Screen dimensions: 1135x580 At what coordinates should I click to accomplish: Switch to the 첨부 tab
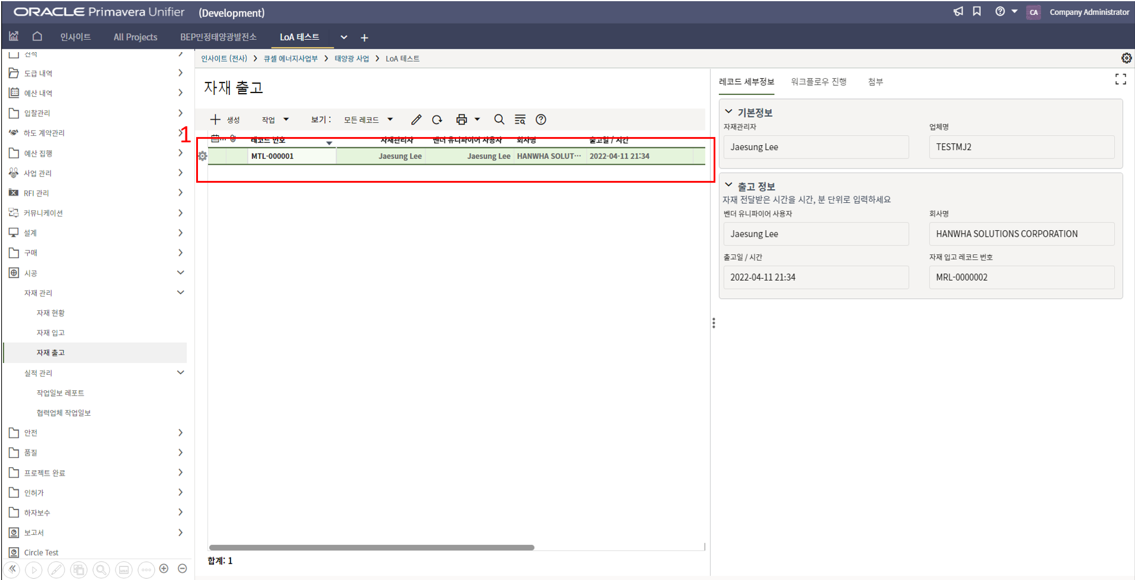click(x=875, y=82)
